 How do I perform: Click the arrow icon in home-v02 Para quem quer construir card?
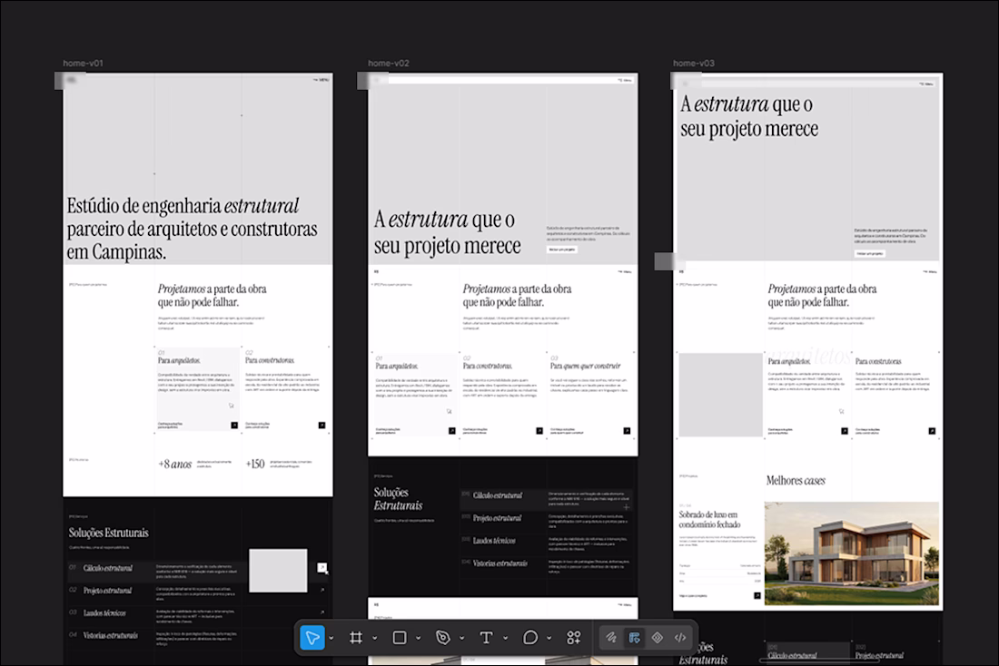(x=627, y=431)
